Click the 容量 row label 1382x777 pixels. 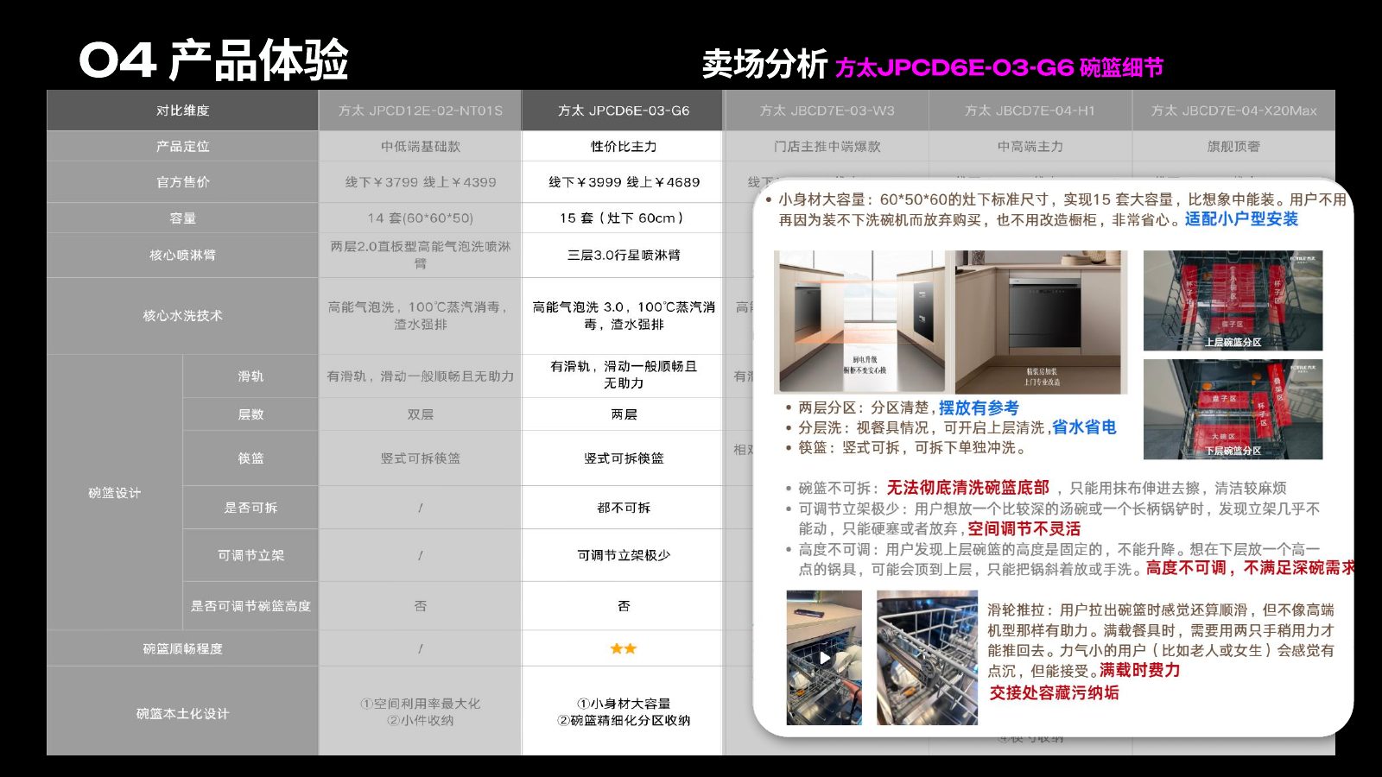tap(182, 218)
